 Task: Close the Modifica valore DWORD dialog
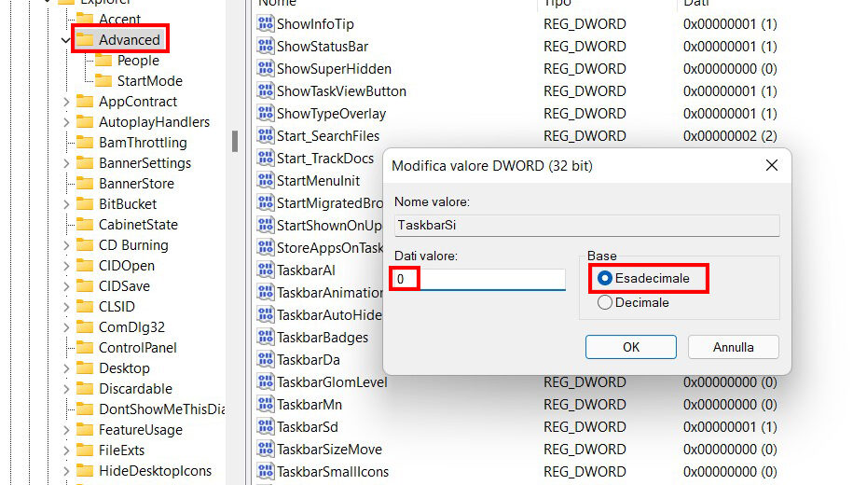771,165
